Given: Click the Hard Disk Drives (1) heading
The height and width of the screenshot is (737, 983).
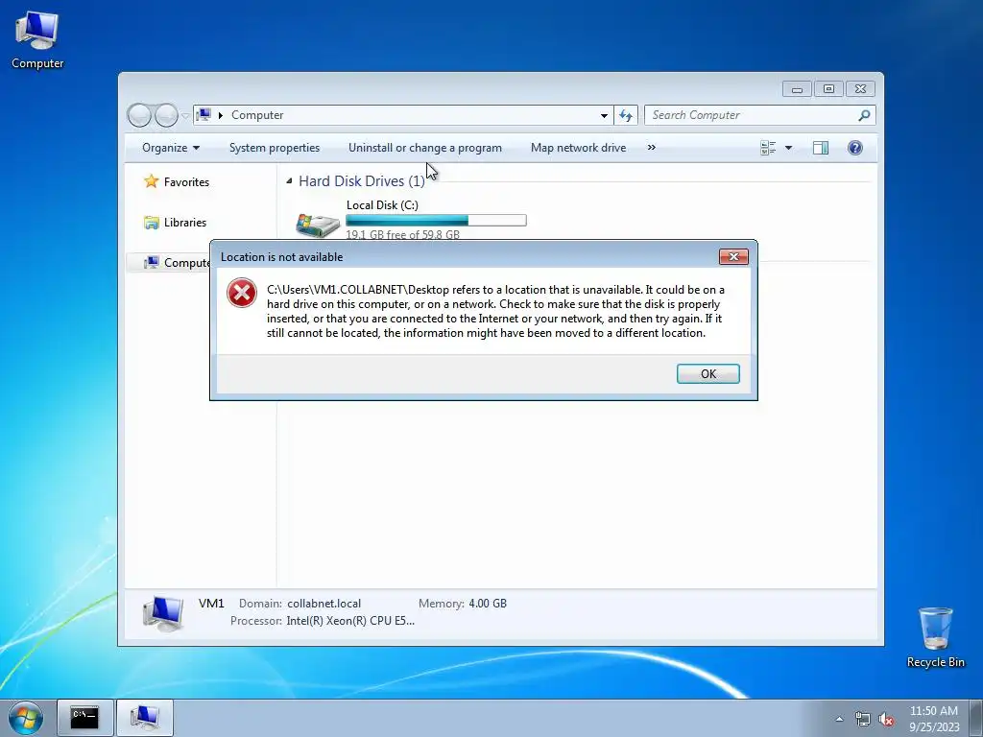Looking at the screenshot, I should pyautogui.click(x=362, y=181).
